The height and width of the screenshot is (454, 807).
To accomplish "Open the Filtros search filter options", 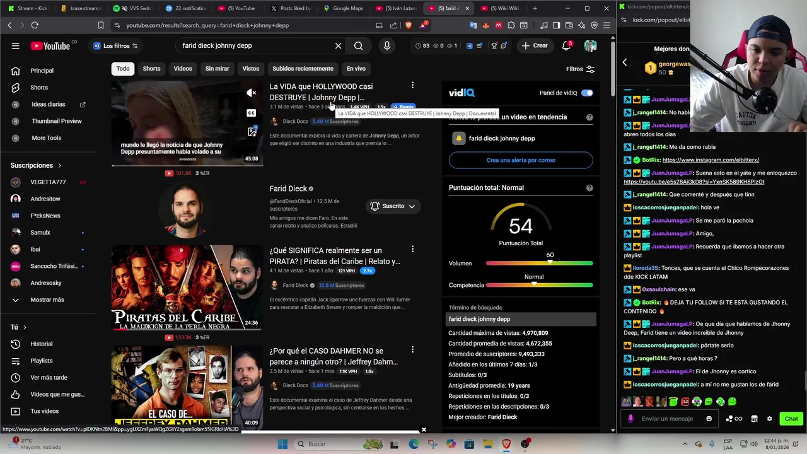I will (x=580, y=69).
